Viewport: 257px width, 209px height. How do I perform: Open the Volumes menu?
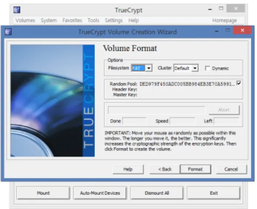(25, 21)
